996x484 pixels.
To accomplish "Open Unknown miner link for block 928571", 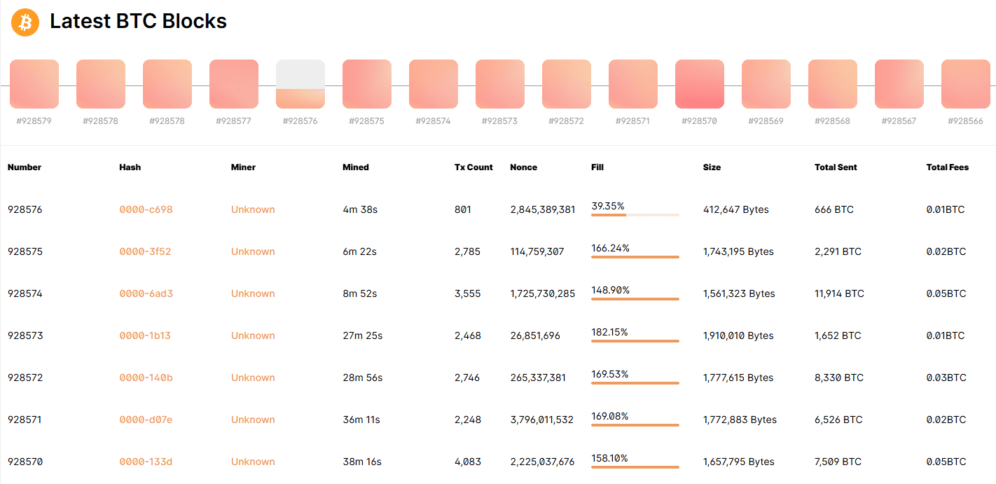I will click(253, 420).
